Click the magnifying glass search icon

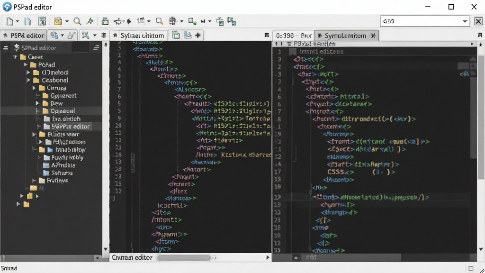(x=77, y=21)
